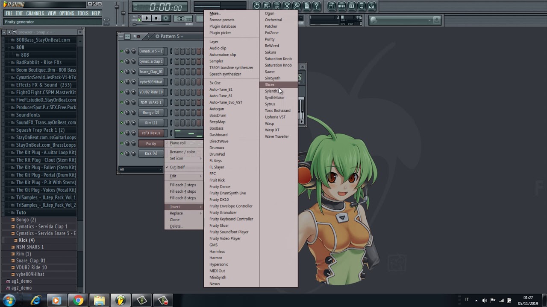Screen dimensions: 547x307
Task: Open the FILE menu
Action: [9, 13]
